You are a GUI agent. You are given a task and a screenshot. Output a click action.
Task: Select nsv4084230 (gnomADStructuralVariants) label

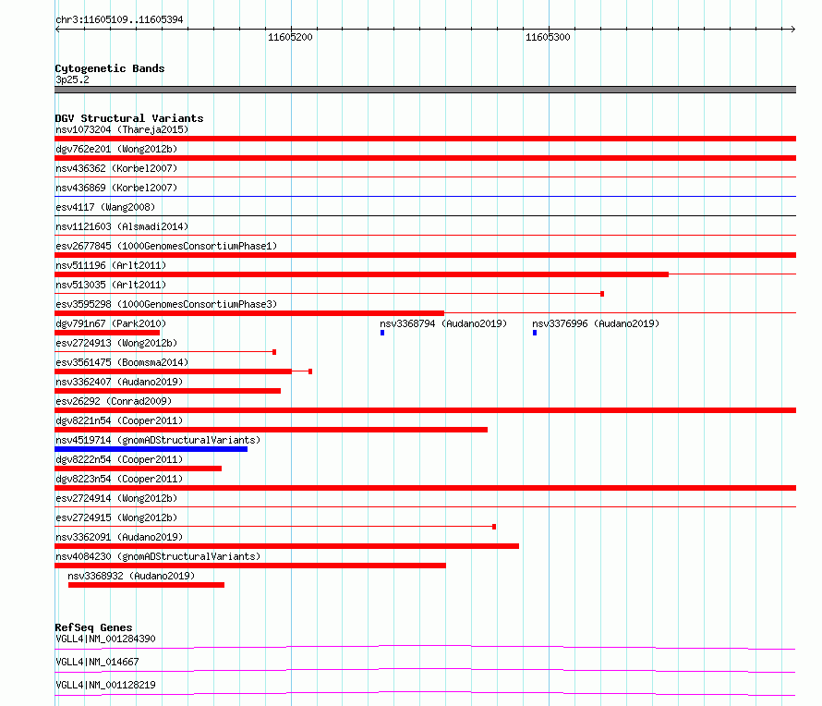(x=158, y=556)
